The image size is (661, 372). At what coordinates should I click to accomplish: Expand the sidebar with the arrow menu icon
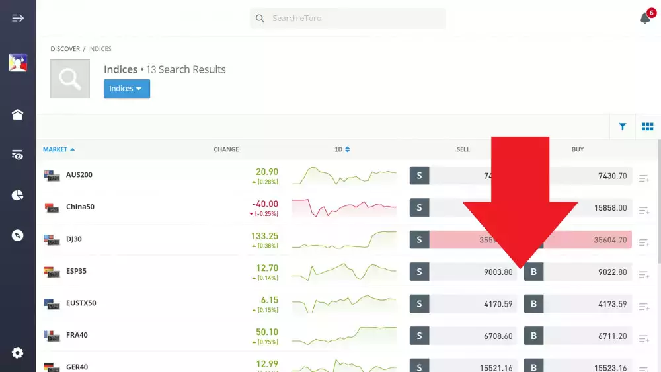(x=18, y=18)
